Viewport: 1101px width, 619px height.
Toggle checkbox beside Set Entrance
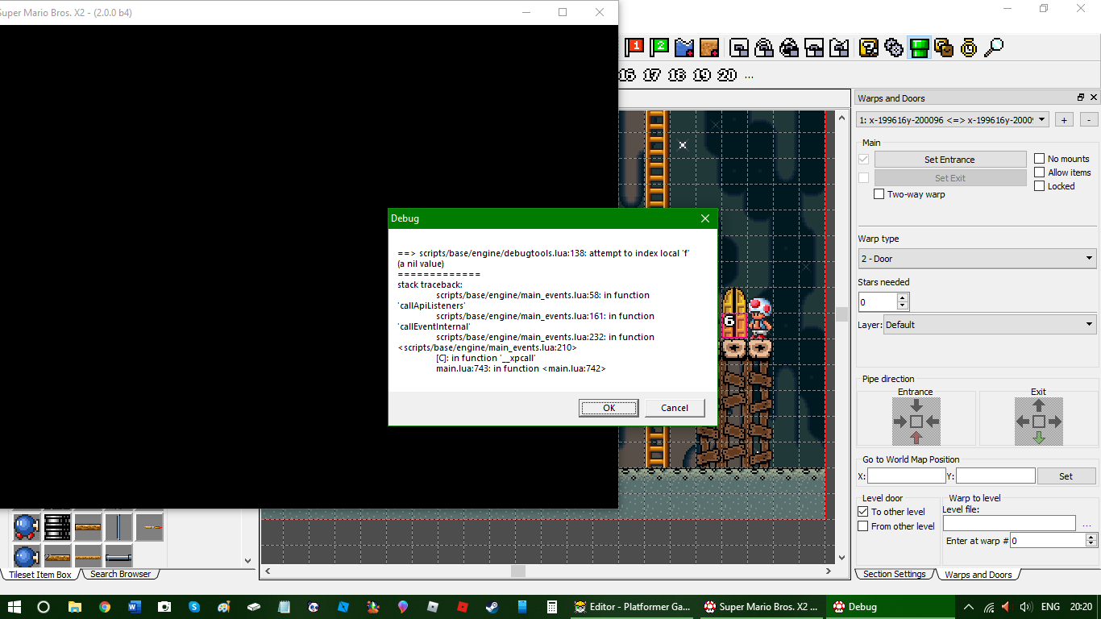tap(864, 160)
